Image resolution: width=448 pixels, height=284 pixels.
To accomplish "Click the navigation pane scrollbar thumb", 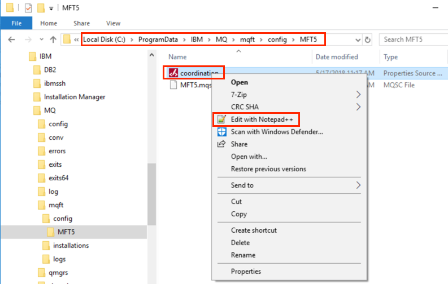I will coord(152,194).
